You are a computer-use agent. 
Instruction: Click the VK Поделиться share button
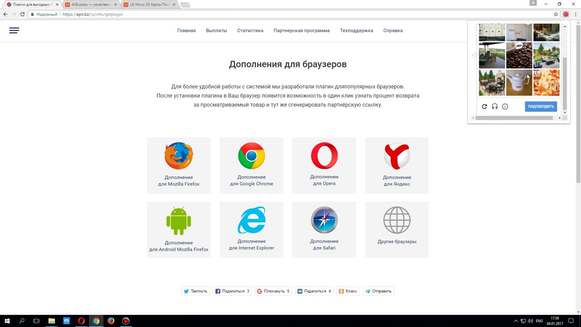(314, 291)
